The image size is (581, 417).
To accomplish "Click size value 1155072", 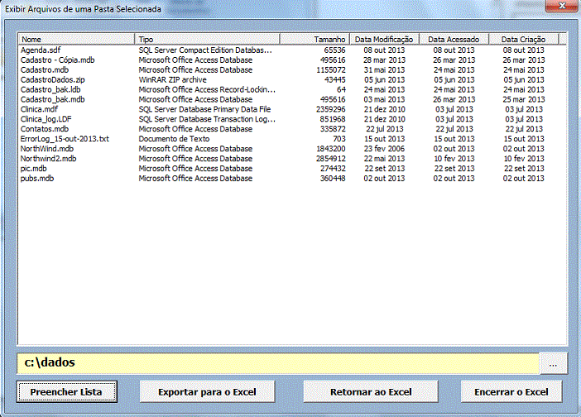I will click(331, 69).
